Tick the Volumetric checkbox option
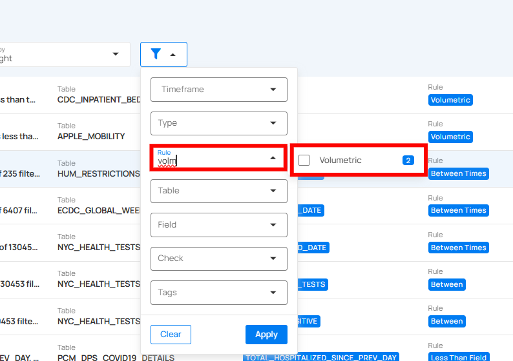The width and height of the screenshot is (513, 361). 304,160
